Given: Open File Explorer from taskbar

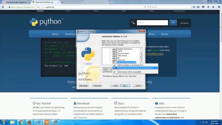Looking at the screenshot, I should coord(12,122).
